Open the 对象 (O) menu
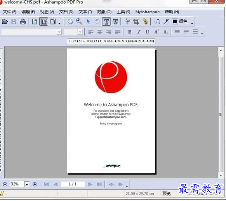This screenshot has height=201, width=226. (104, 12)
